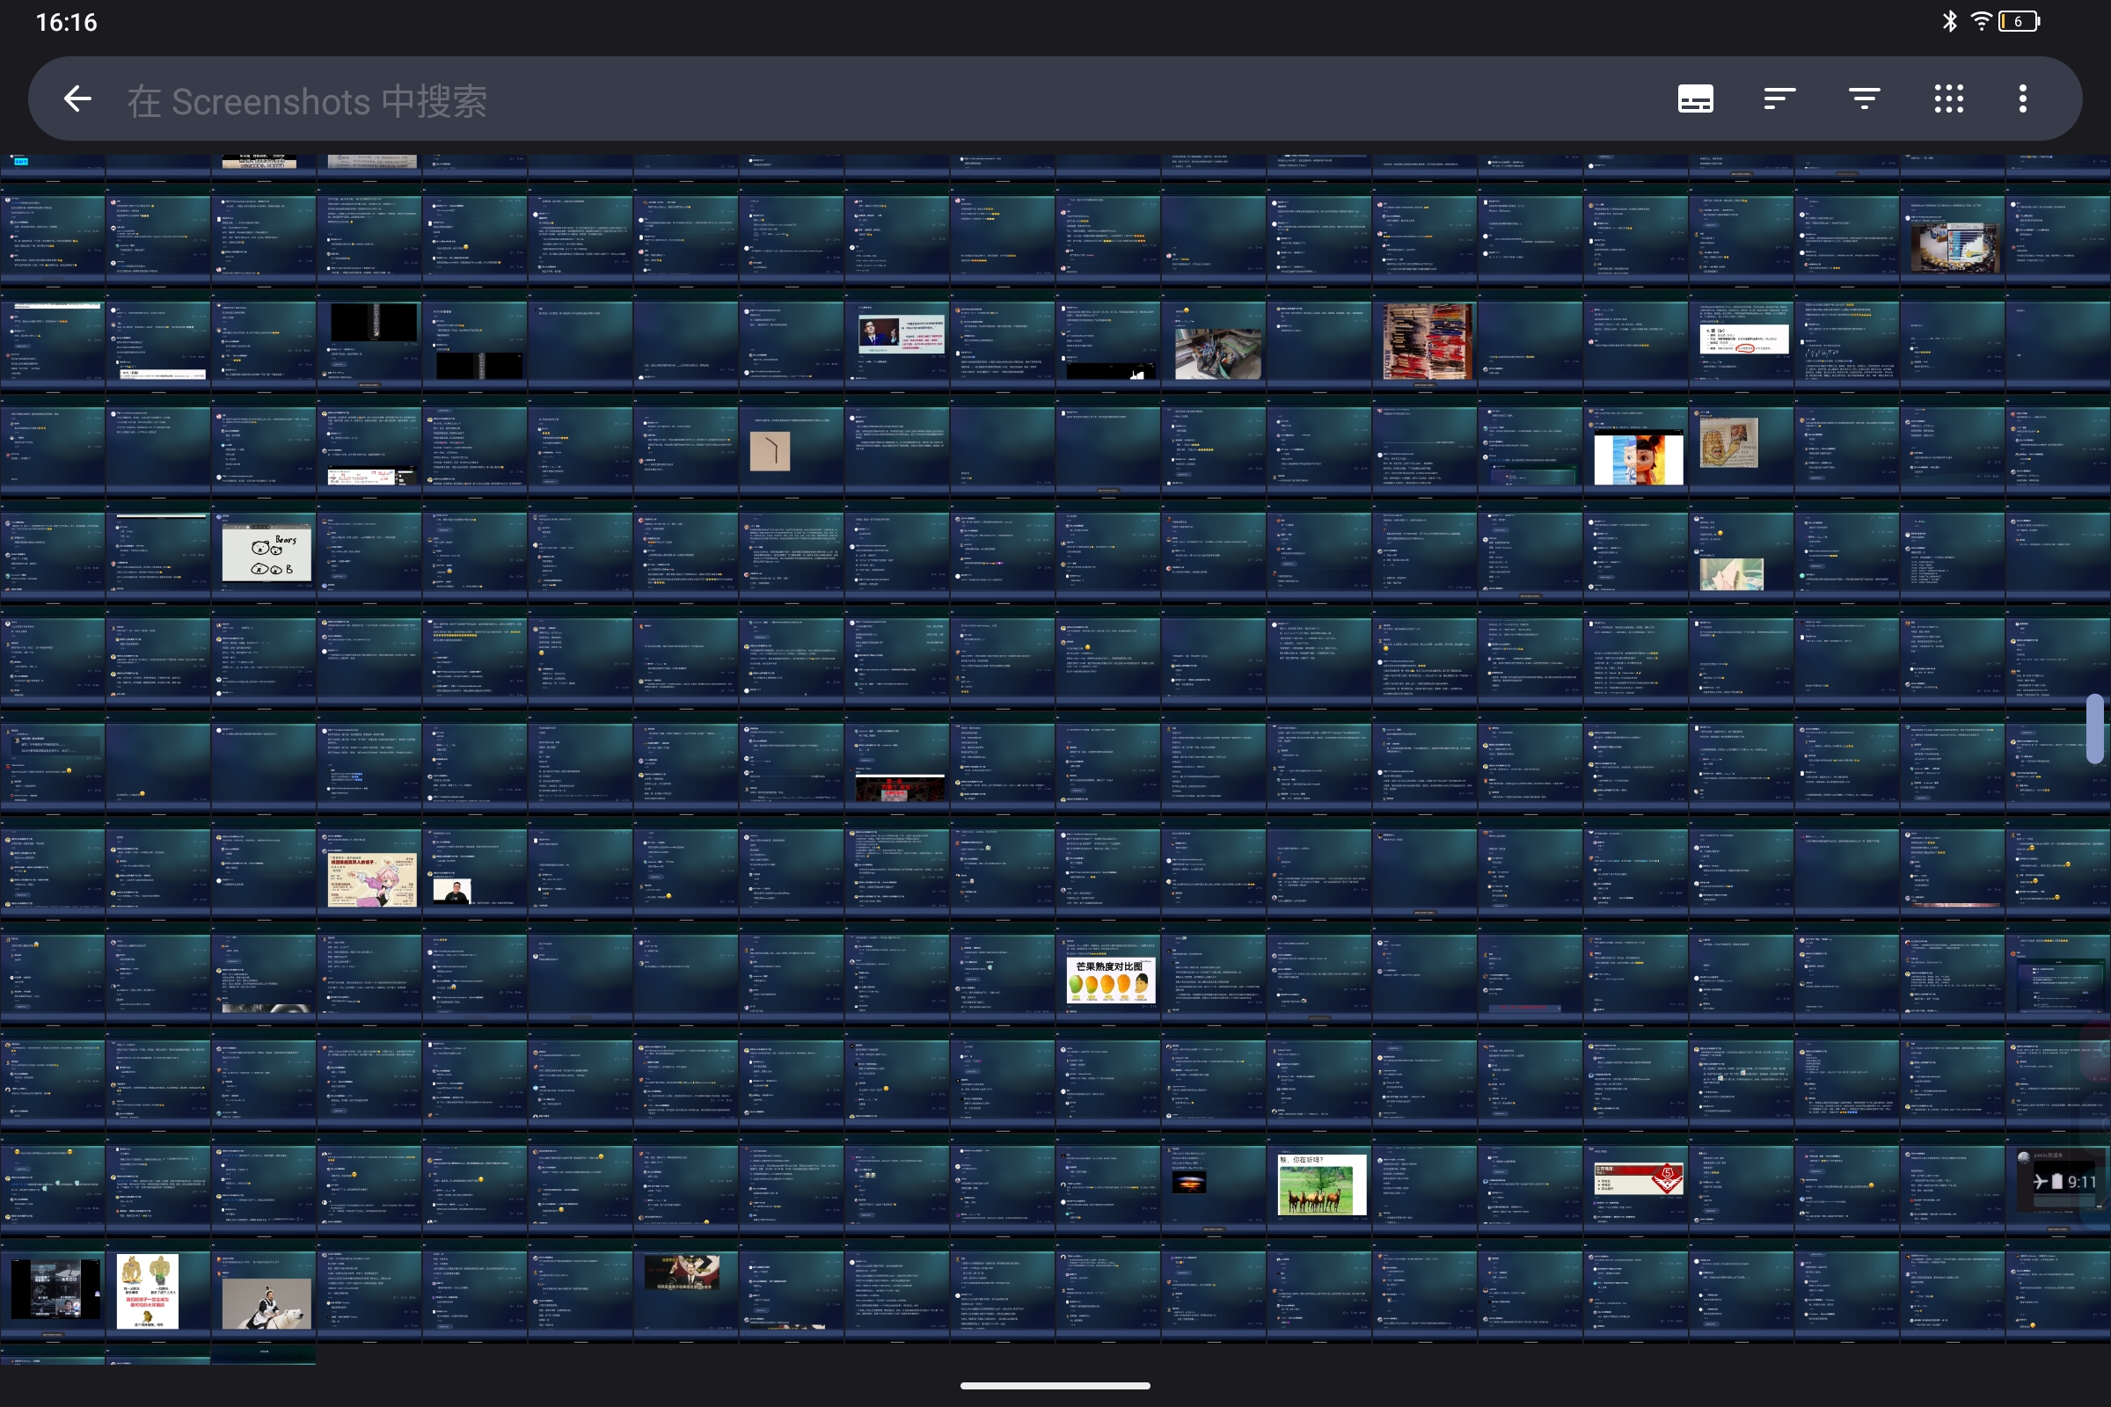This screenshot has width=2111, height=1407.
Task: Open the split-face cartoon character screenshot
Action: point(1636,446)
